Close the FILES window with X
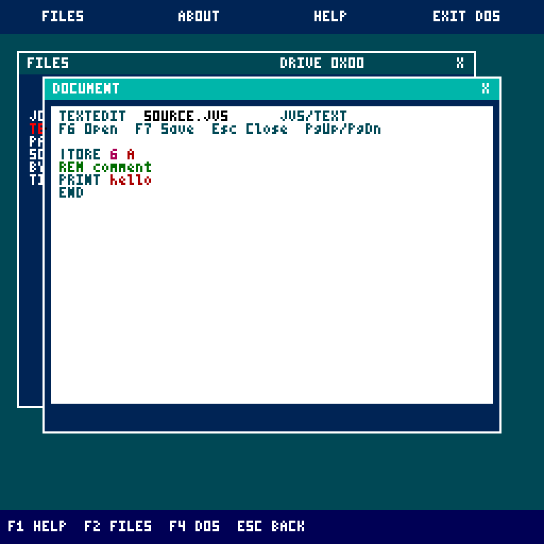 pos(460,63)
